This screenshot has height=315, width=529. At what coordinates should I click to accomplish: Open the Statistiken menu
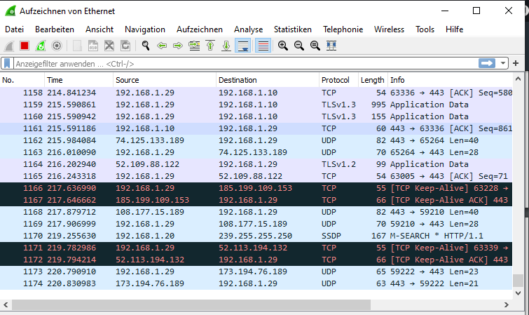tap(293, 29)
